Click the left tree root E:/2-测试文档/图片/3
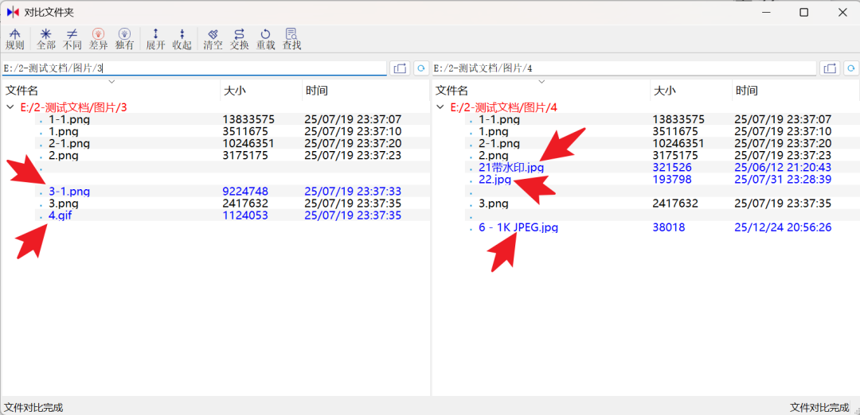This screenshot has height=415, width=860. pos(73,107)
